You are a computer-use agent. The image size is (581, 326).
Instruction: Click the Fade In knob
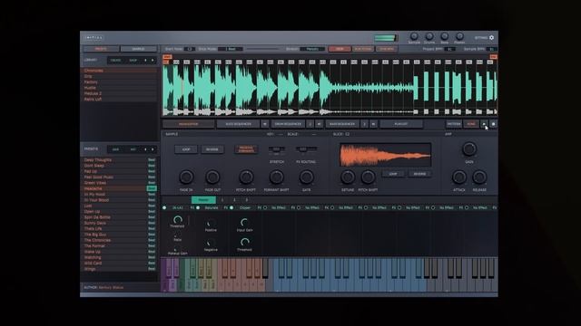186,177
